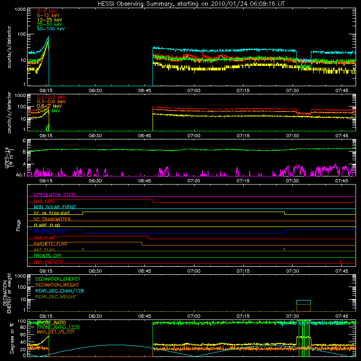This screenshot has width=361, height=361.
Task: Click the REAR_DEC_WEIGHT legend label
Action: (x=56, y=297)
